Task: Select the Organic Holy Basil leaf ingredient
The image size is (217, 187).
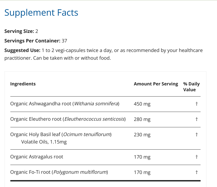Action: [61, 134]
